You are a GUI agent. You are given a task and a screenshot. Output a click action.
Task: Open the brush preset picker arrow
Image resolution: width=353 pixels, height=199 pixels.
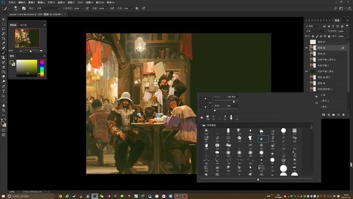click(x=19, y=8)
